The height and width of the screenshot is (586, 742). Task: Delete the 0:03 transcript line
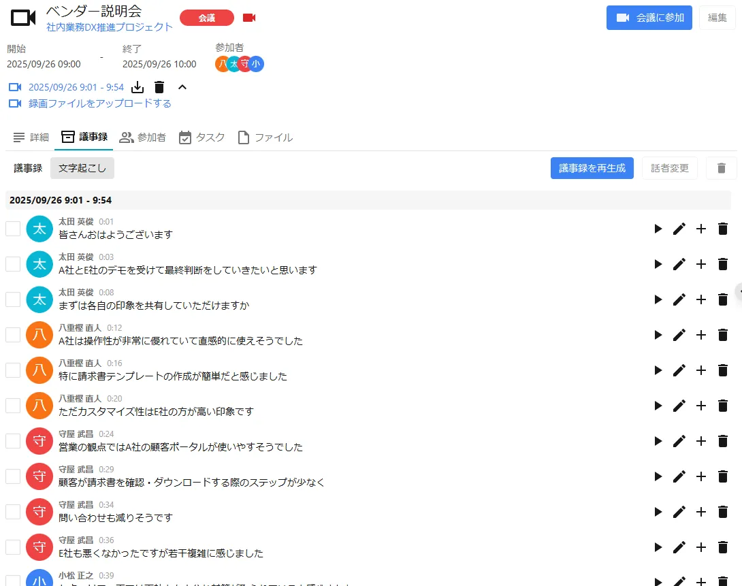(x=722, y=264)
